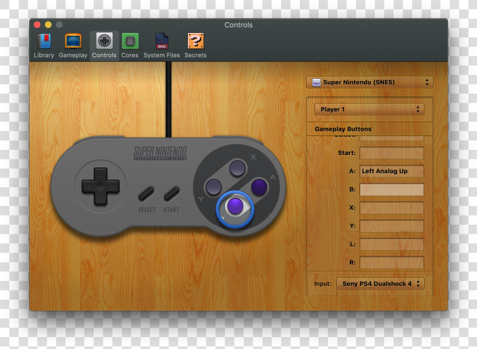Image resolution: width=477 pixels, height=349 pixels.
Task: Select the R mapping field
Action: pyautogui.click(x=392, y=262)
